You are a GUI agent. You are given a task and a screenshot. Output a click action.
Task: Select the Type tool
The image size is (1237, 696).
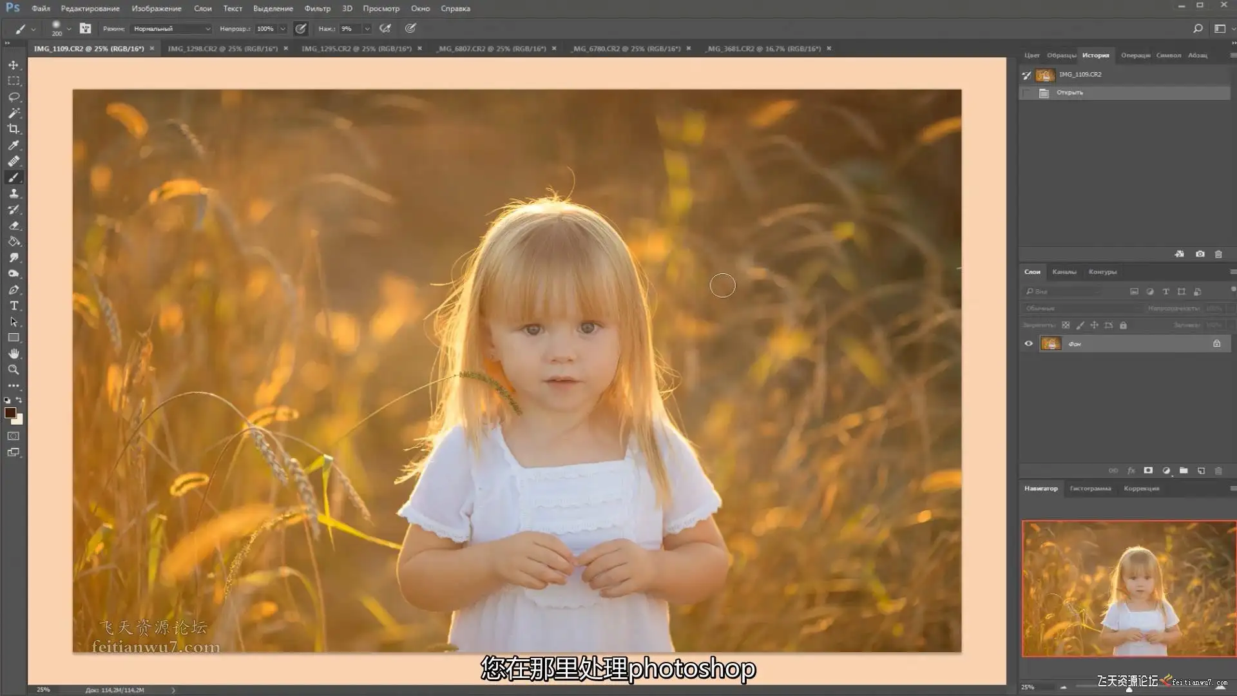pyautogui.click(x=14, y=305)
